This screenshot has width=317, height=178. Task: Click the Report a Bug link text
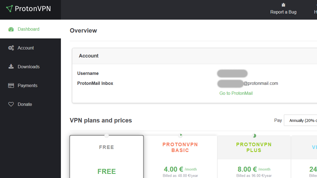[283, 12]
